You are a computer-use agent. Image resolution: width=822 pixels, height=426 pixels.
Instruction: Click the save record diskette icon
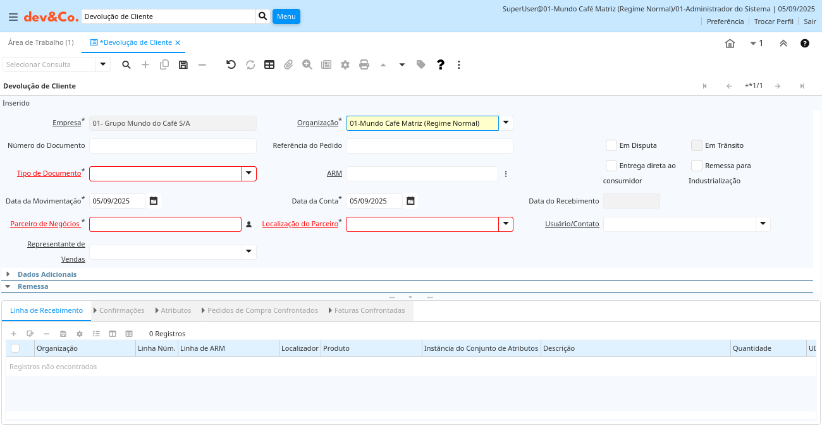click(183, 64)
